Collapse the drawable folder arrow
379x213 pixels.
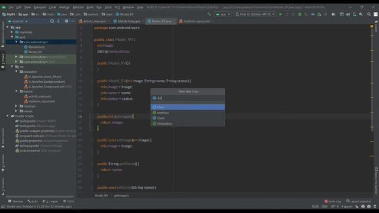[16, 72]
